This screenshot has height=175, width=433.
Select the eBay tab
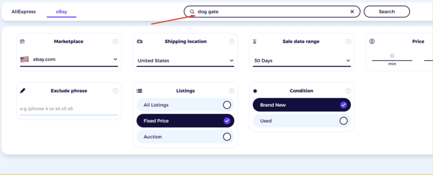(62, 12)
